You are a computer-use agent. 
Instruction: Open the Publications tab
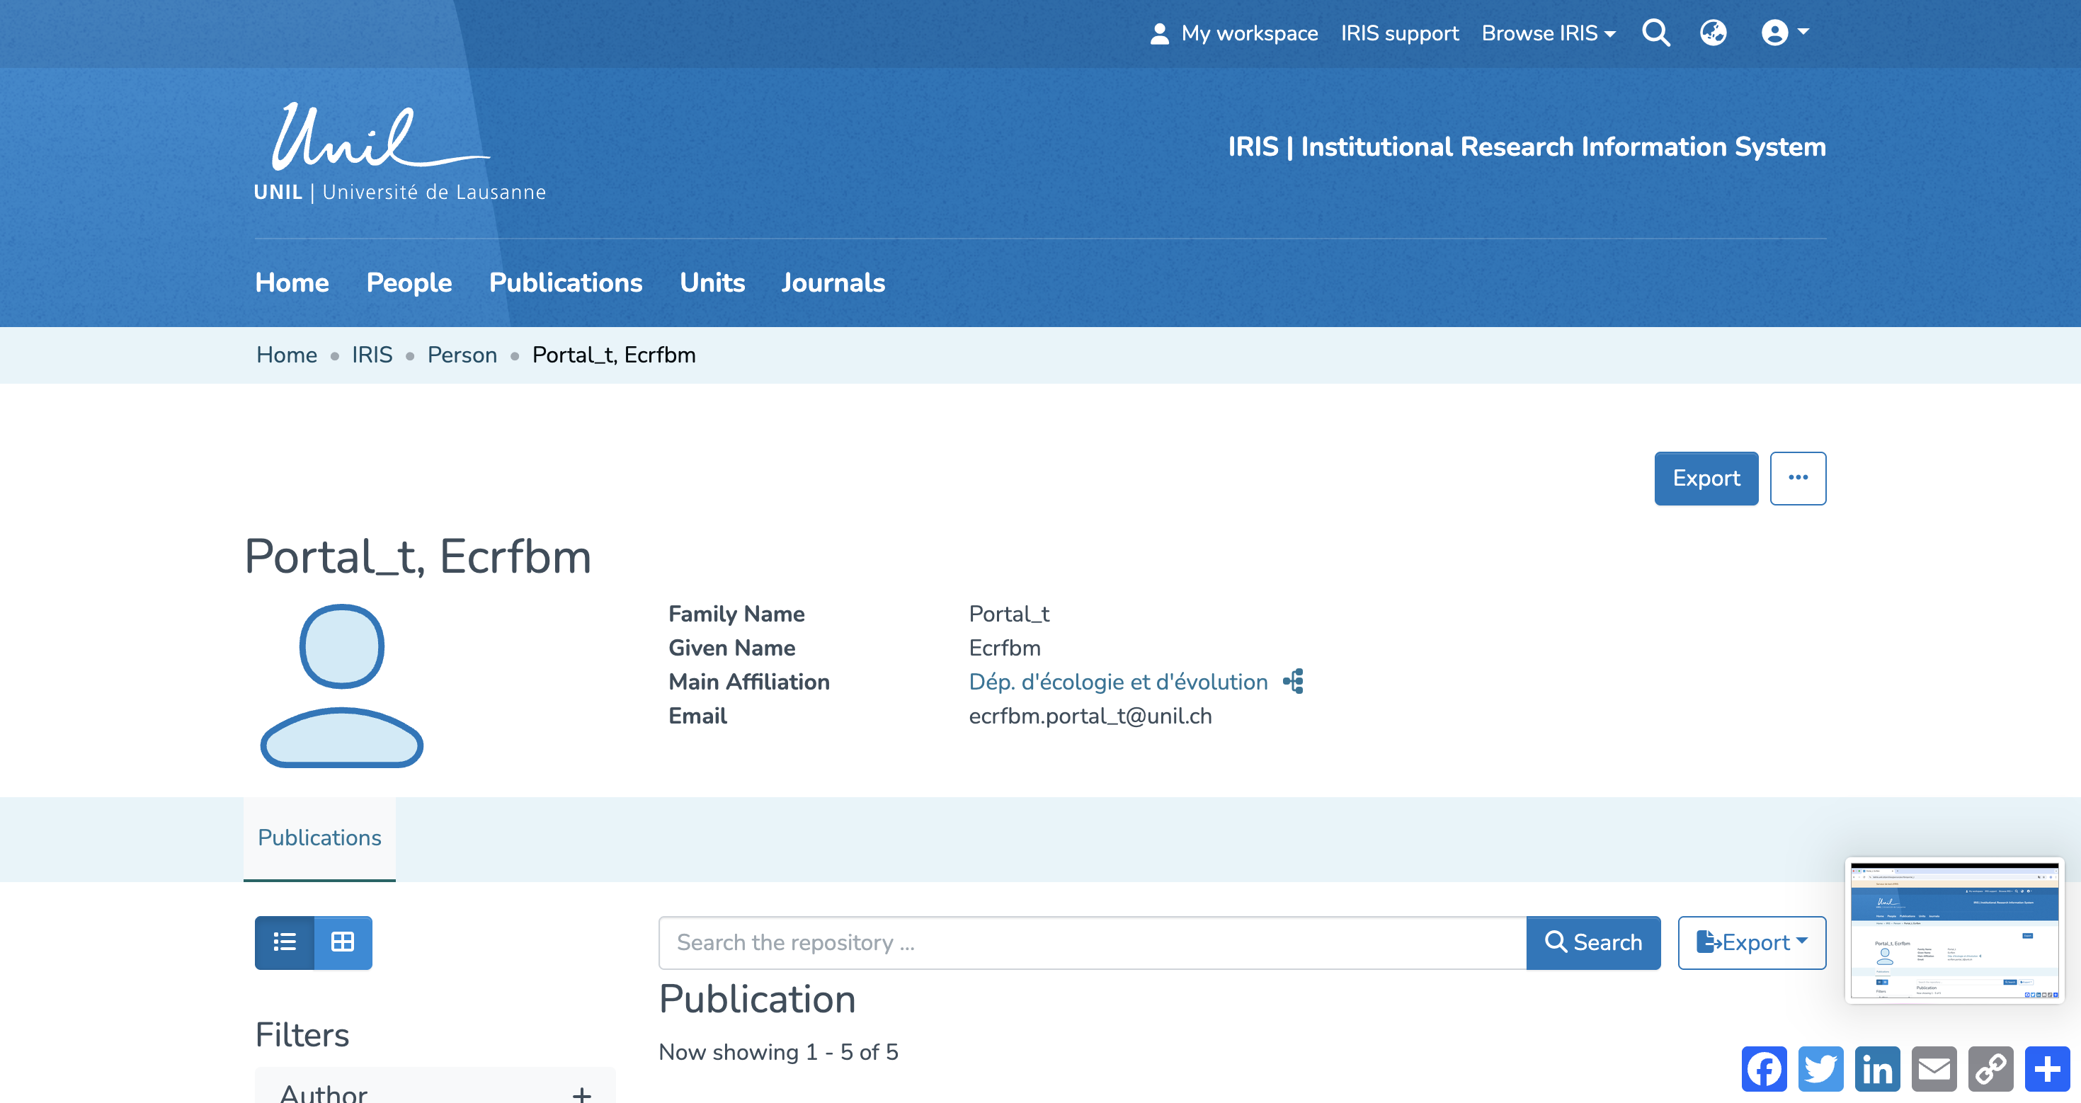point(319,838)
